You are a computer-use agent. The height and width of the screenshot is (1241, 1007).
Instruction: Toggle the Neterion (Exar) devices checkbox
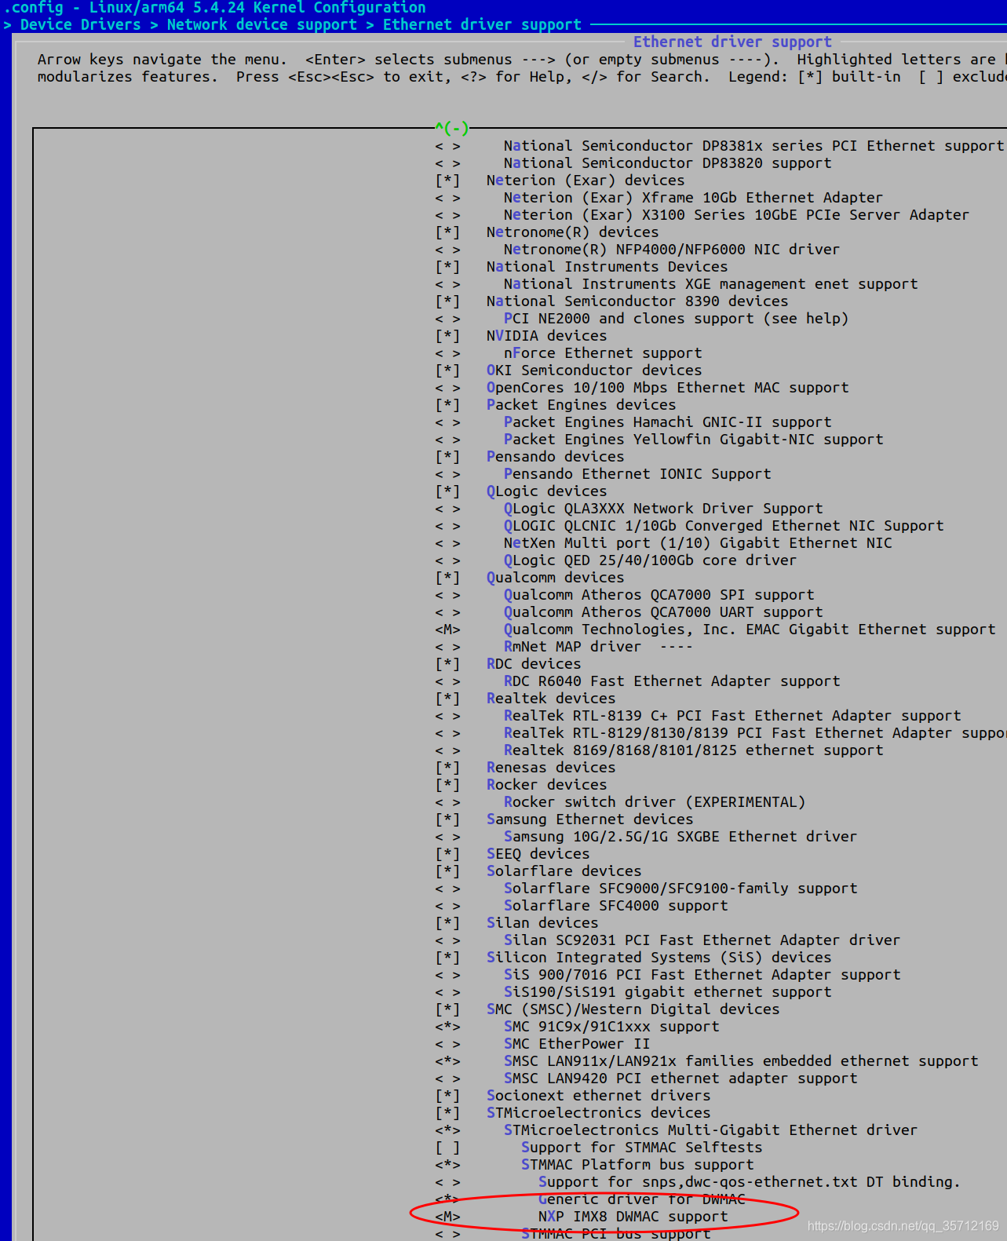click(x=448, y=181)
